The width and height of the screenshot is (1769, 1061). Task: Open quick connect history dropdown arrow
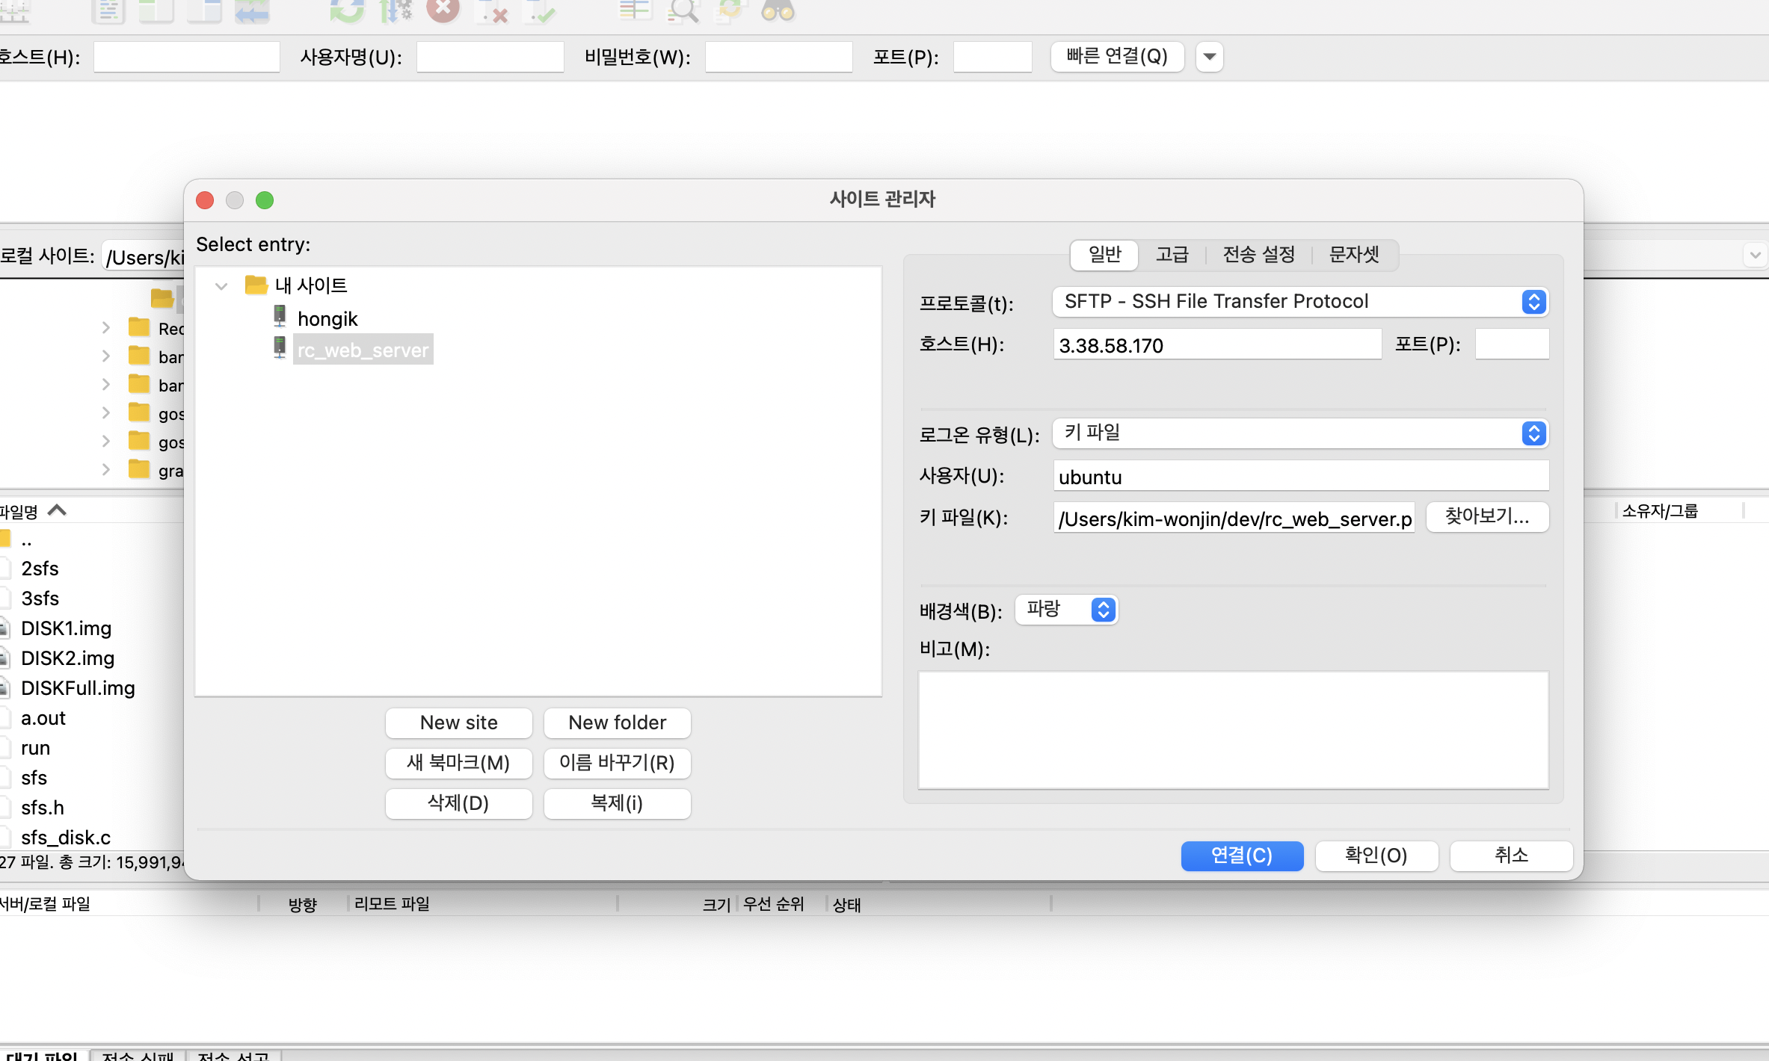coord(1209,57)
